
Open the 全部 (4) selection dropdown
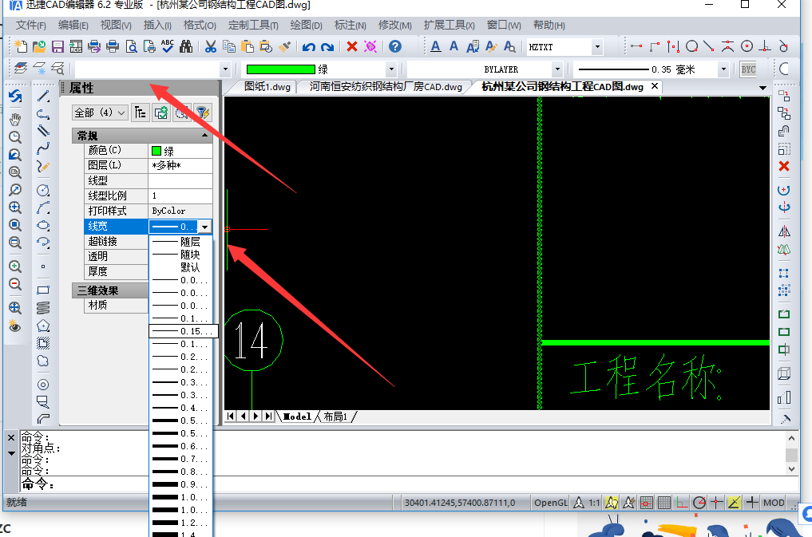tap(101, 113)
